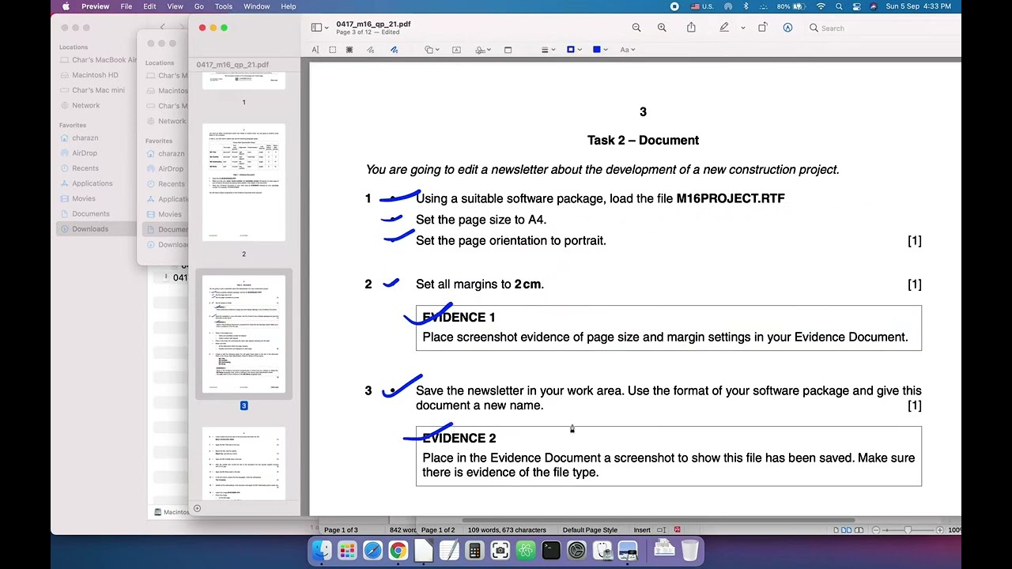The height and width of the screenshot is (569, 1012).
Task: Click the Spotlight search icon in menu bar
Action: tap(839, 6)
